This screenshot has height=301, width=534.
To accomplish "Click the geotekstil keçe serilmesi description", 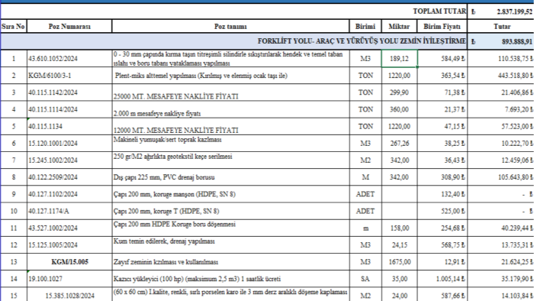I will 230,160.
